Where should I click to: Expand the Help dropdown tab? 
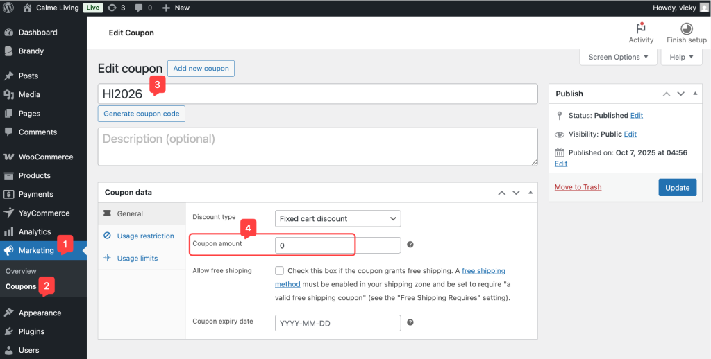coord(682,57)
